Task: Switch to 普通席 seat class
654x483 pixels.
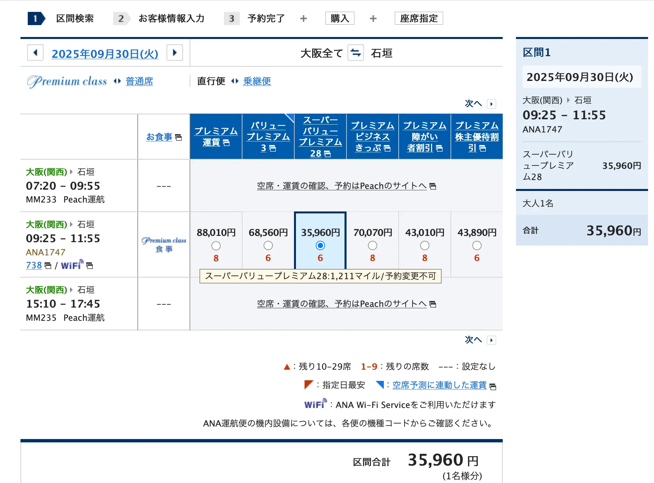Action: pos(139,81)
